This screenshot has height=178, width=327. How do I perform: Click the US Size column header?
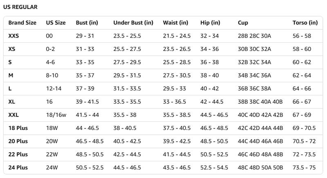(x=56, y=23)
